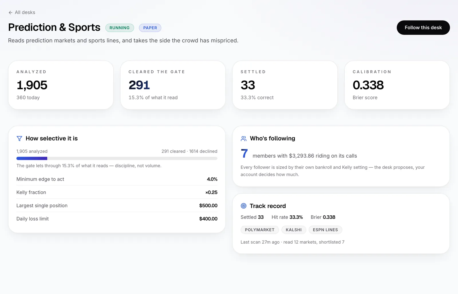Click the Last scan 27m ago line

292,242
